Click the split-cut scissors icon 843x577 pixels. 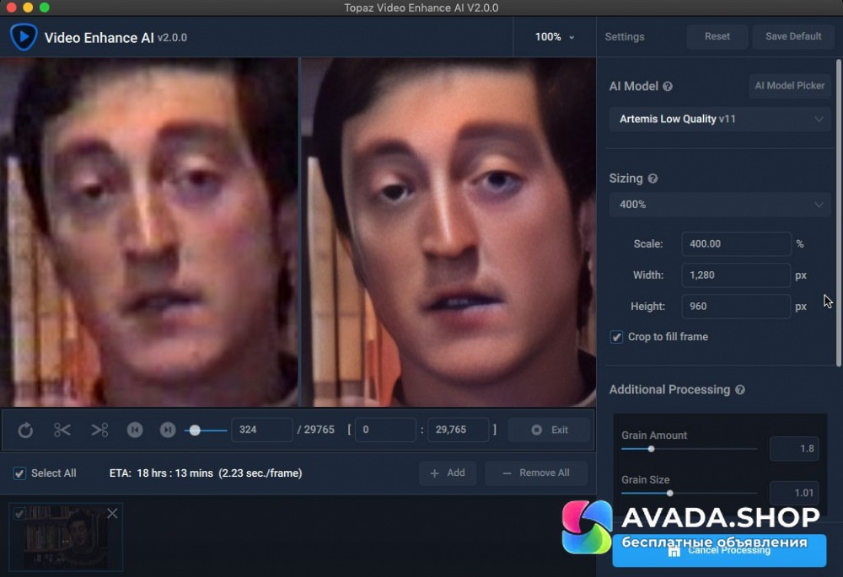coord(99,430)
